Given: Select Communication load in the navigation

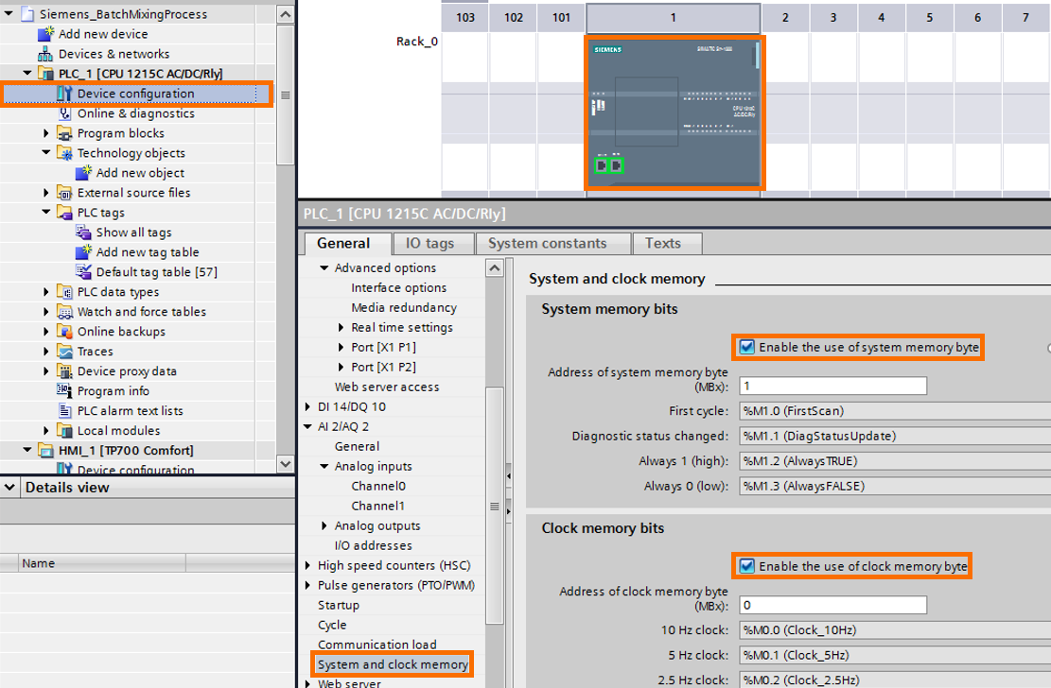Looking at the screenshot, I should [x=377, y=645].
